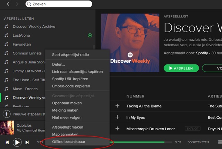Add Taking All the Blame with plus icon
The image size is (222, 149).
tap(117, 106)
